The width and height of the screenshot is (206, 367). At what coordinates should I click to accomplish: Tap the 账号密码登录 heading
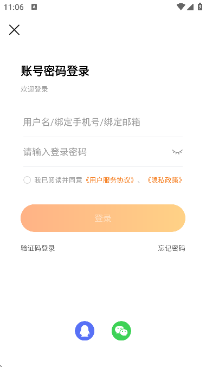pyautogui.click(x=55, y=71)
